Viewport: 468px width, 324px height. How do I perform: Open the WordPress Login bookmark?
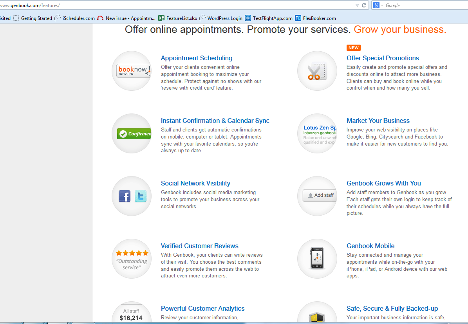tap(221, 18)
